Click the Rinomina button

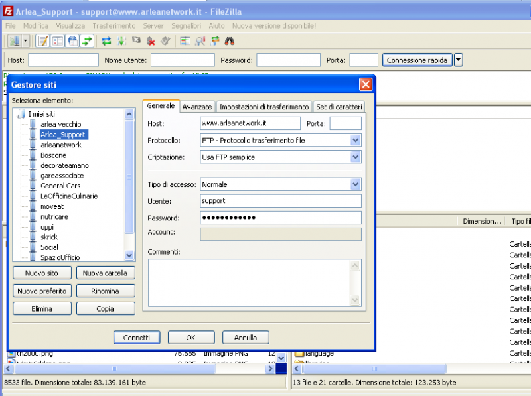tap(106, 291)
